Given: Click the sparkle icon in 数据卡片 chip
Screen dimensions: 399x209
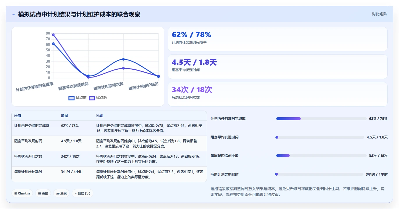Looking at the screenshot, I should [76, 193].
